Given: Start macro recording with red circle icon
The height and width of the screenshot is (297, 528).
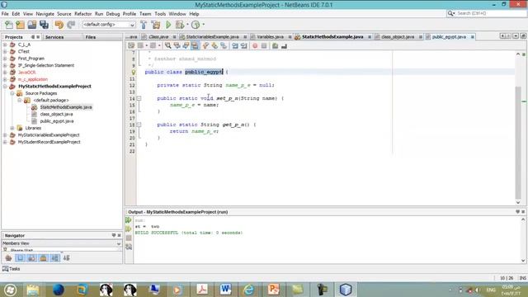Looking at the screenshot, I should pyautogui.click(x=255, y=46).
